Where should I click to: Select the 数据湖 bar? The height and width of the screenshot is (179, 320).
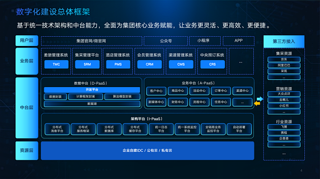coord(92,104)
